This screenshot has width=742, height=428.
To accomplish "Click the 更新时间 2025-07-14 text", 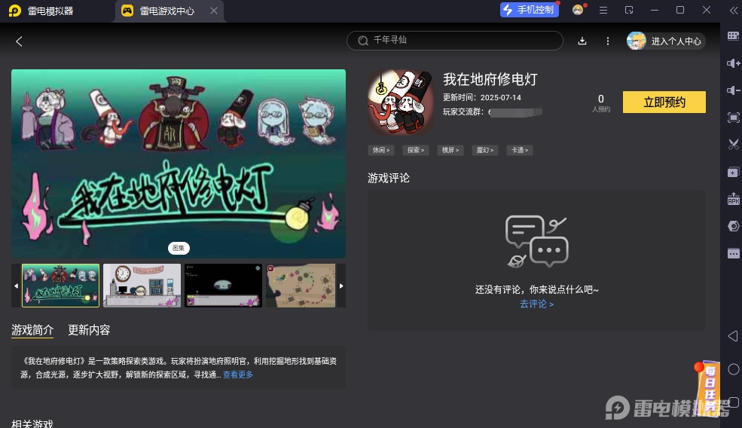I will click(481, 97).
